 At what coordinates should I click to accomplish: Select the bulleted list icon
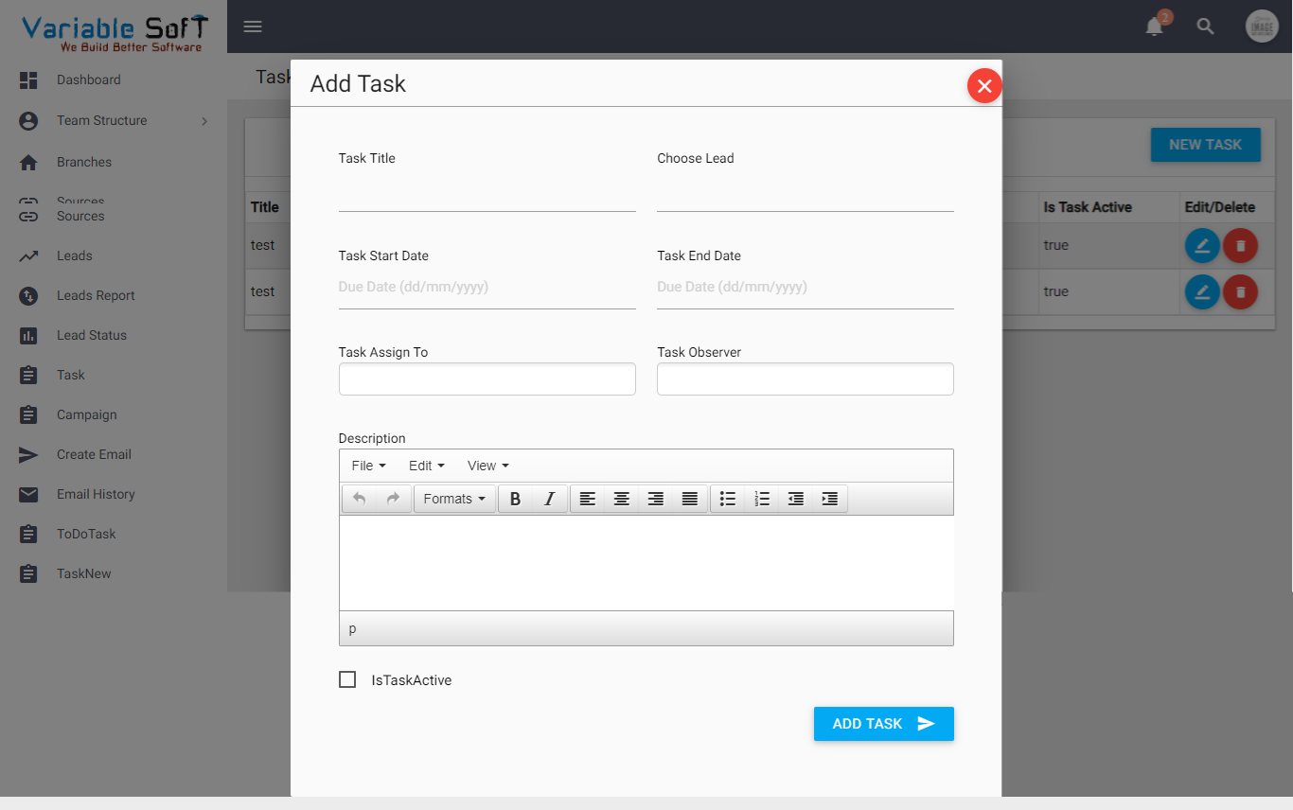(727, 499)
